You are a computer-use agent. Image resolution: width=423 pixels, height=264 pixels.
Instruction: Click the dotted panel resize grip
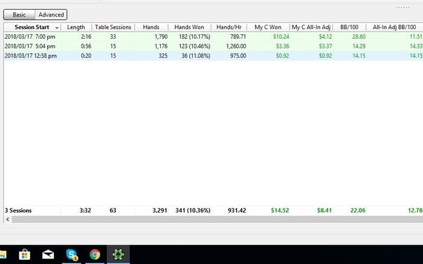[402, 7]
